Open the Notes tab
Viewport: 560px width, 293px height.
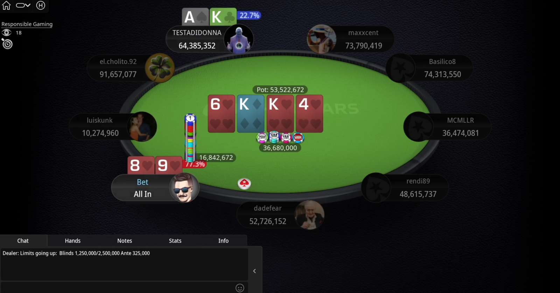[125, 241]
